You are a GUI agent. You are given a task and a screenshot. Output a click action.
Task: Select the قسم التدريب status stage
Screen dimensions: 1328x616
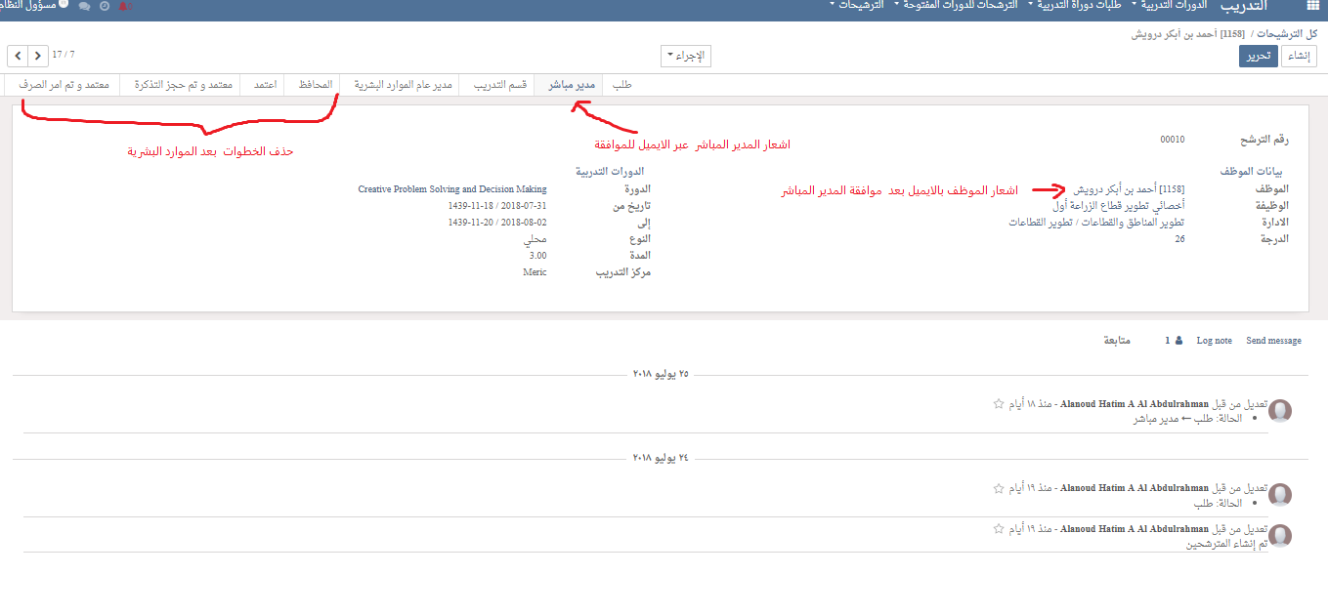tap(500, 85)
